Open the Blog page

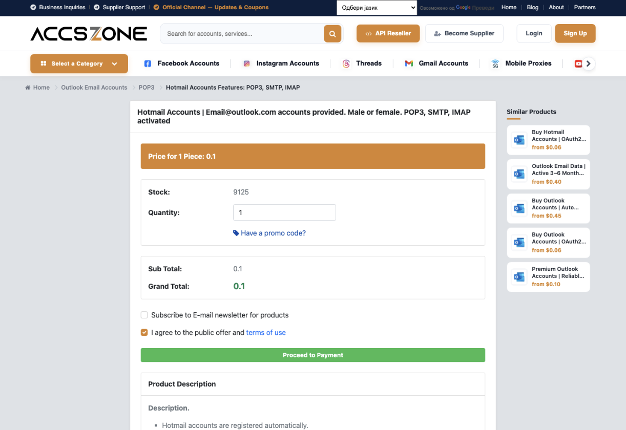pyautogui.click(x=533, y=7)
